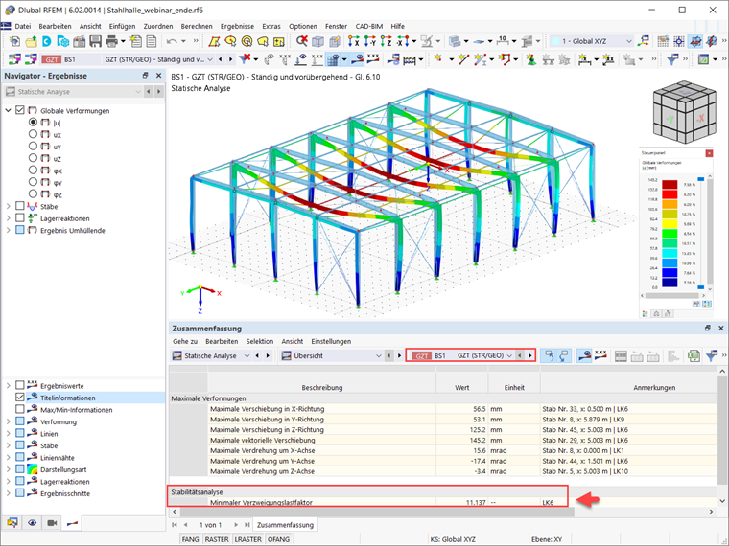Open the Datei menu
The height and width of the screenshot is (546, 729).
pyautogui.click(x=23, y=27)
